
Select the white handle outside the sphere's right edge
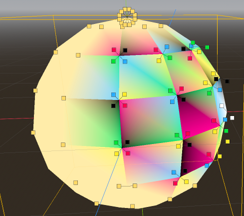232,118
